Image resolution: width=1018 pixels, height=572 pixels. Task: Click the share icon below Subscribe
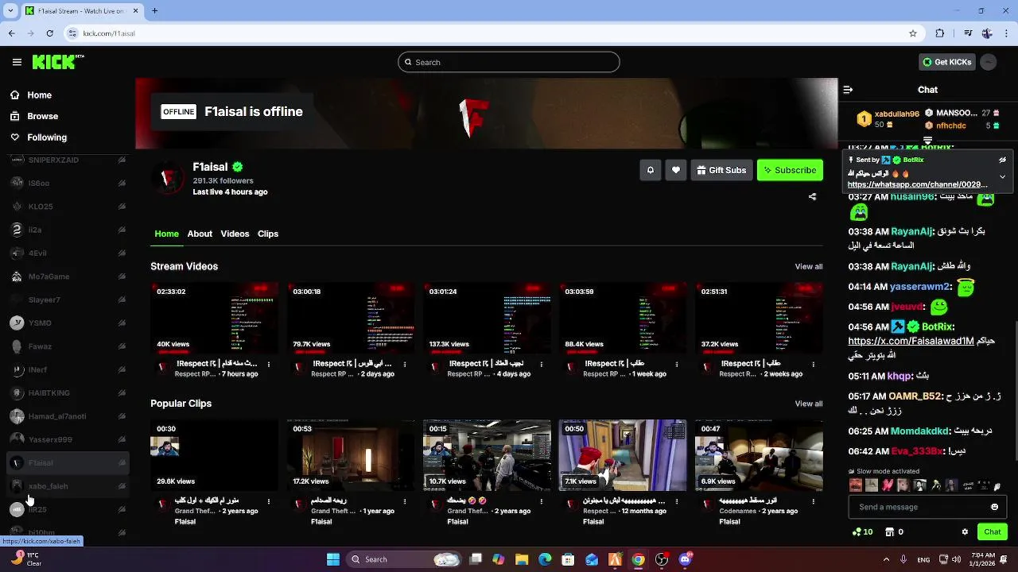(x=812, y=196)
